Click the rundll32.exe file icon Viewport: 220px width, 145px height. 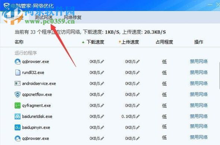18,72
